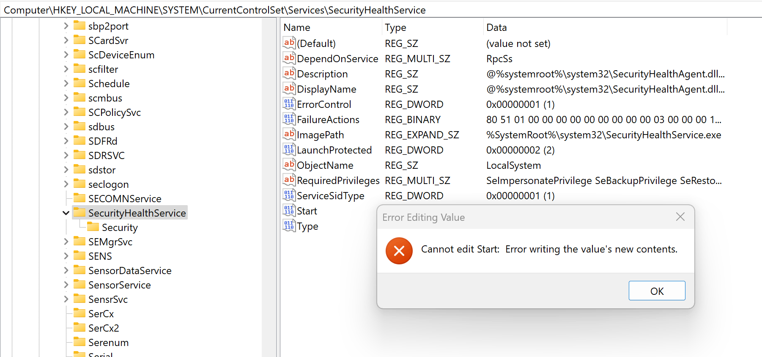Expand the sbp2port key
Viewport: 762px width, 357px height.
pos(66,26)
